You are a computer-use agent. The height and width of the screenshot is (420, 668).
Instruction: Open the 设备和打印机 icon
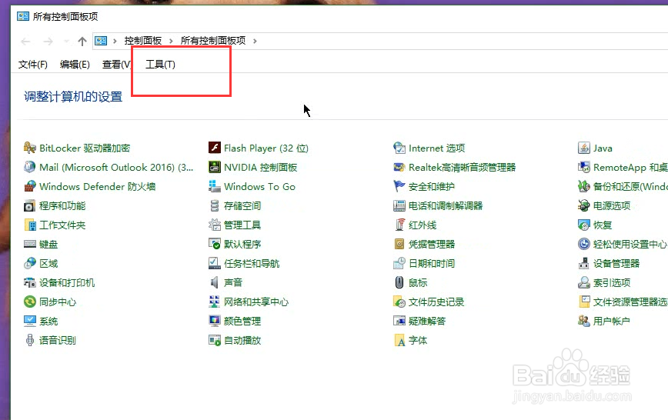pyautogui.click(x=29, y=282)
